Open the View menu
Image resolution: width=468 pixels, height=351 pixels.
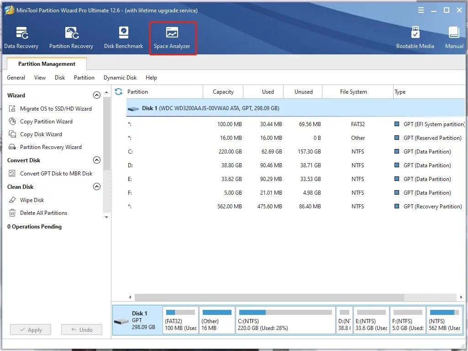[40, 78]
